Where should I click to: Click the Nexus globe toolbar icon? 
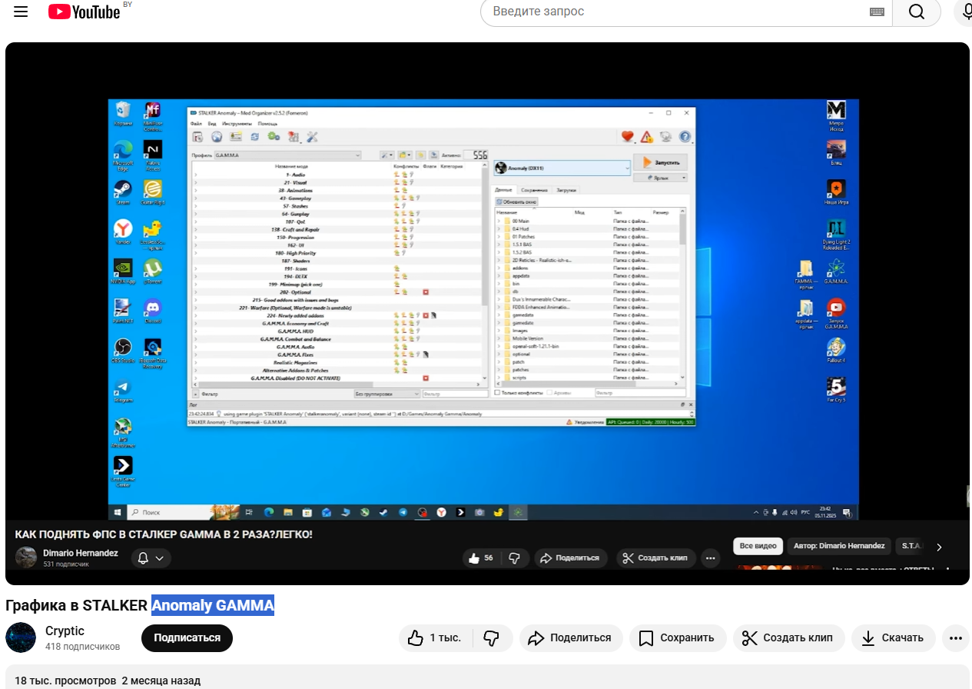point(217,137)
